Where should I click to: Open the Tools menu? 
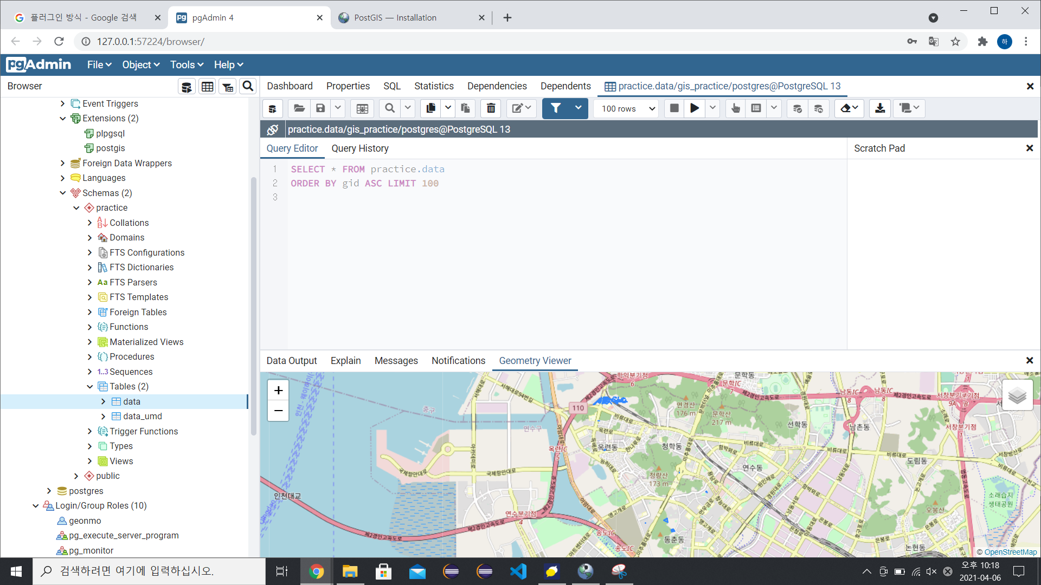coord(187,65)
